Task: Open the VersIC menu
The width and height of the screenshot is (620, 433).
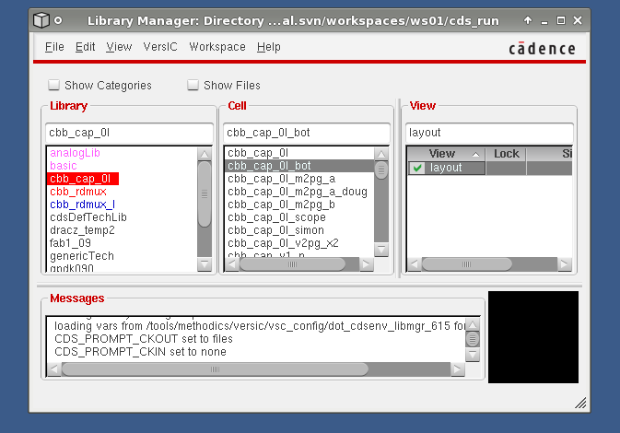Action: 160,47
